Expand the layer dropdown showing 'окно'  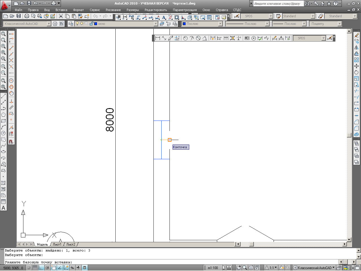pyautogui.click(x=156, y=24)
